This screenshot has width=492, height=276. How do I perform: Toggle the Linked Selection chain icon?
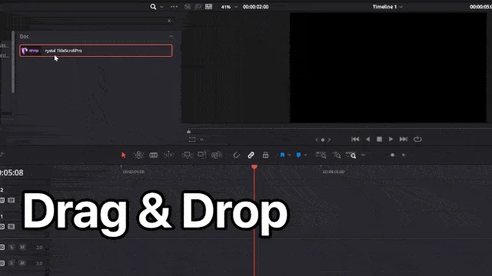coord(251,155)
